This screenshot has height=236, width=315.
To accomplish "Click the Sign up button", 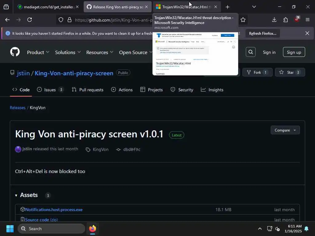I will click(x=294, y=52).
